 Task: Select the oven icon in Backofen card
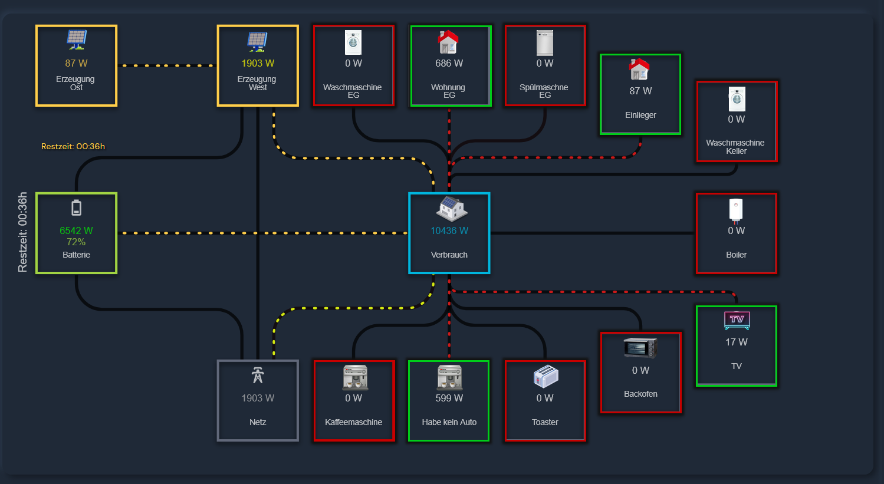[640, 348]
